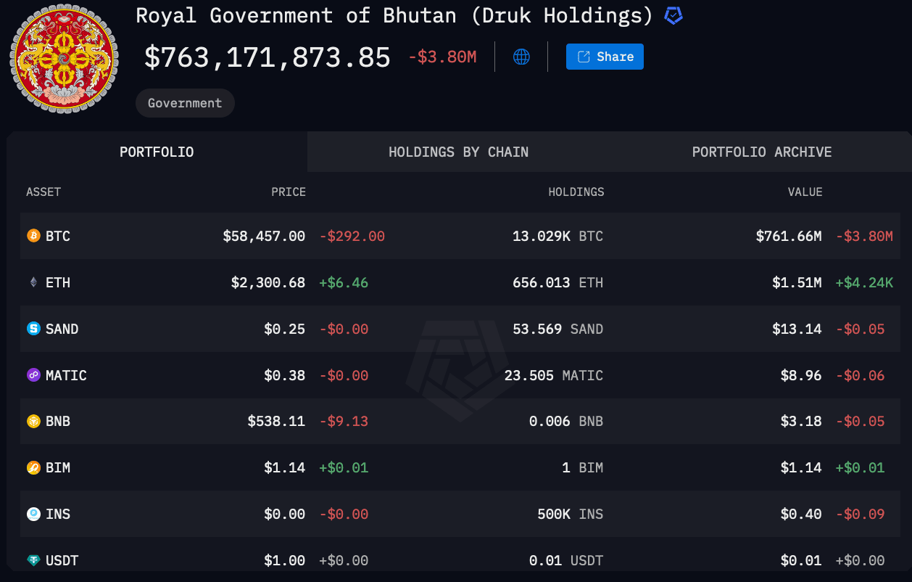Click the MATIC Polygon token icon

pyautogui.click(x=32, y=375)
